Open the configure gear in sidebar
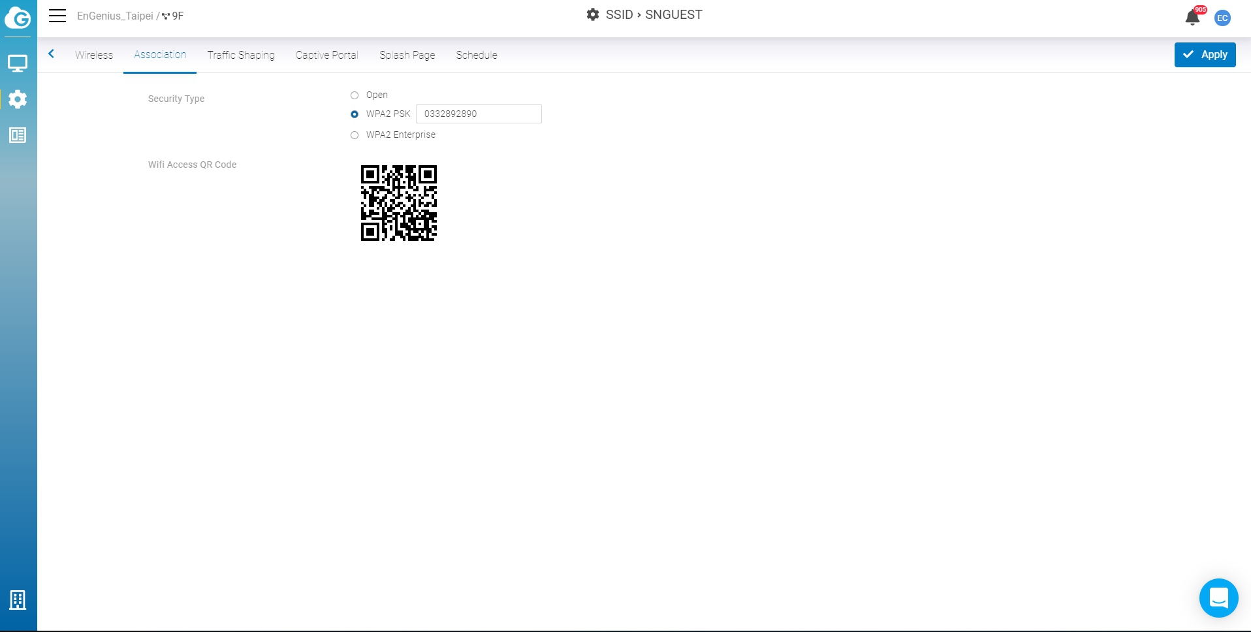The height and width of the screenshot is (632, 1251). click(18, 99)
